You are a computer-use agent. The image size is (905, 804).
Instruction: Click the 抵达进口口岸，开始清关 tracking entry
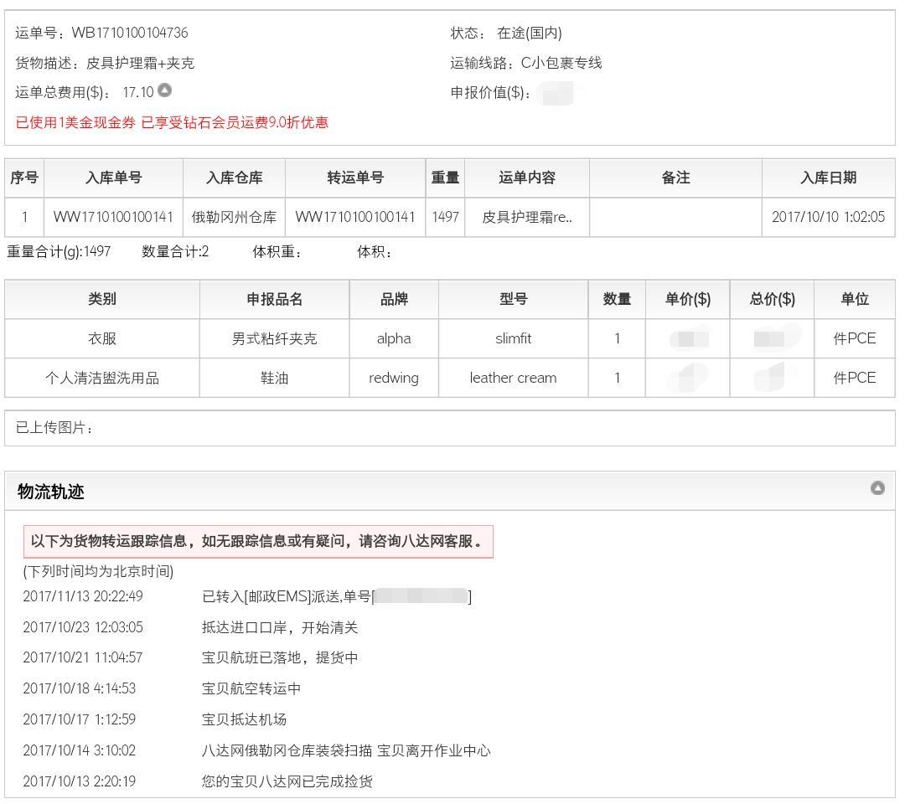280,627
